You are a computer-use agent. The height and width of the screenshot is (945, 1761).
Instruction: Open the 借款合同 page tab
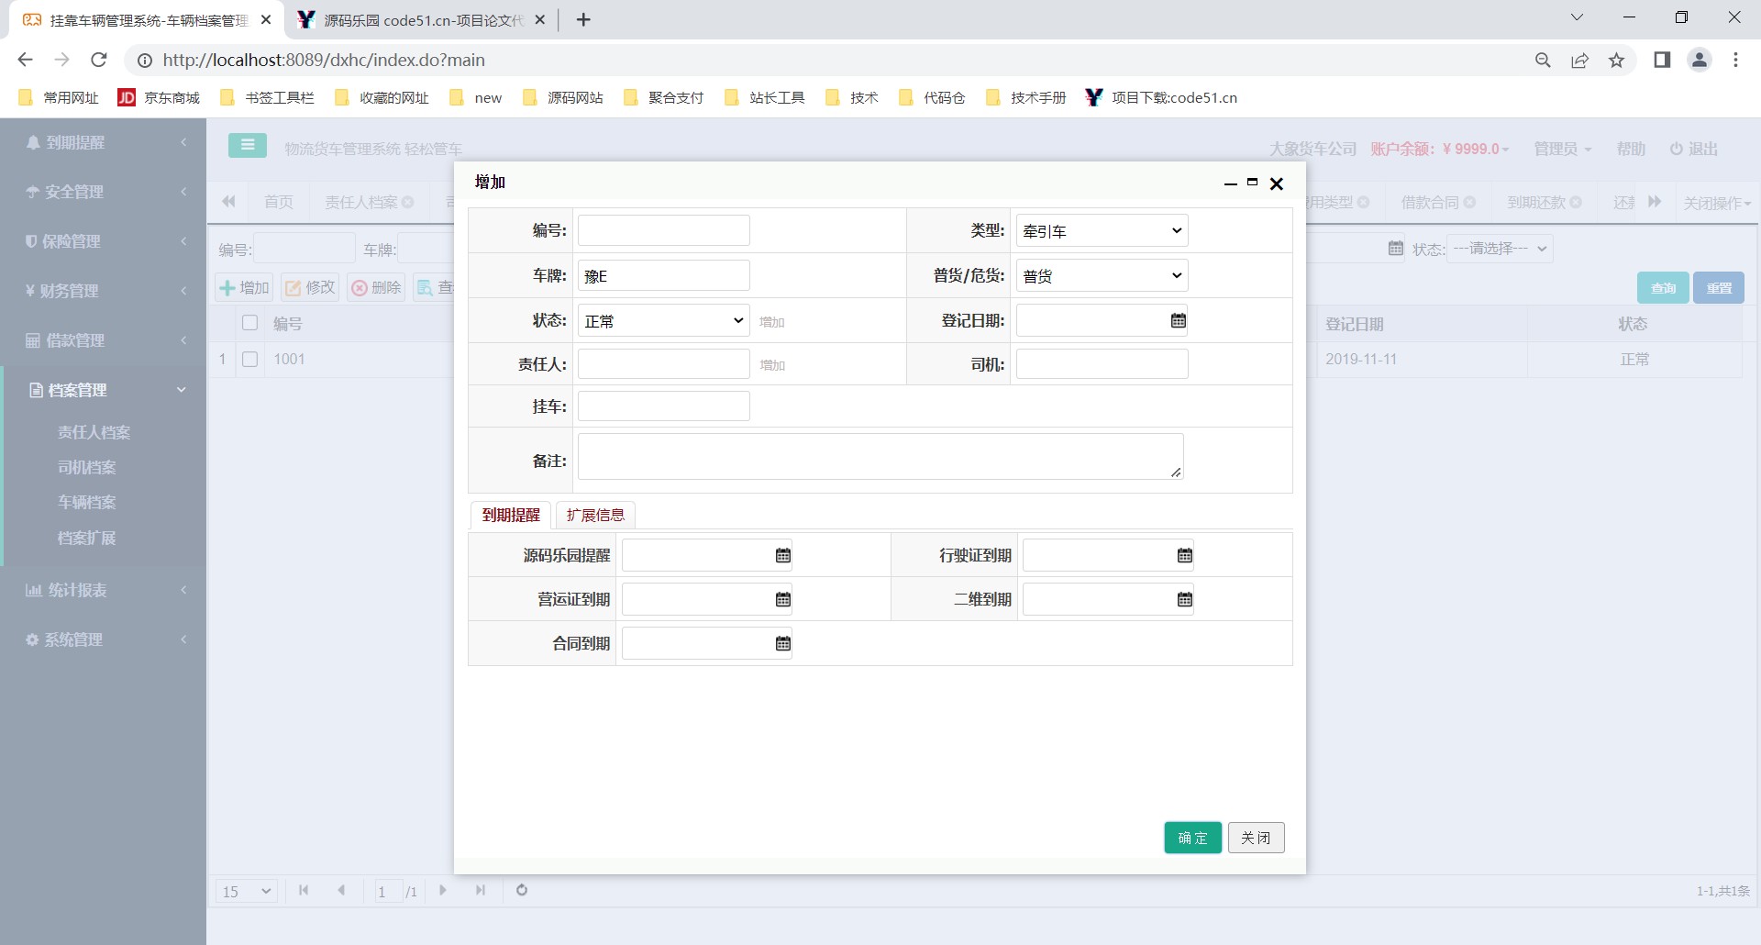point(1437,202)
